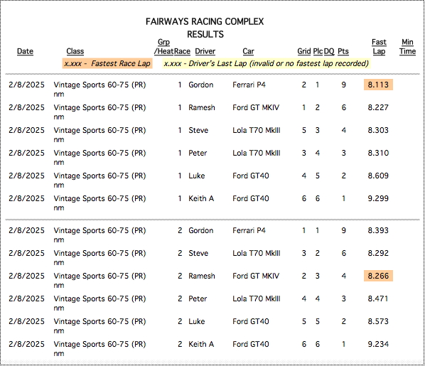Select highlighted 8.266 fastest lap cell
The image size is (425, 366).
pyautogui.click(x=378, y=276)
